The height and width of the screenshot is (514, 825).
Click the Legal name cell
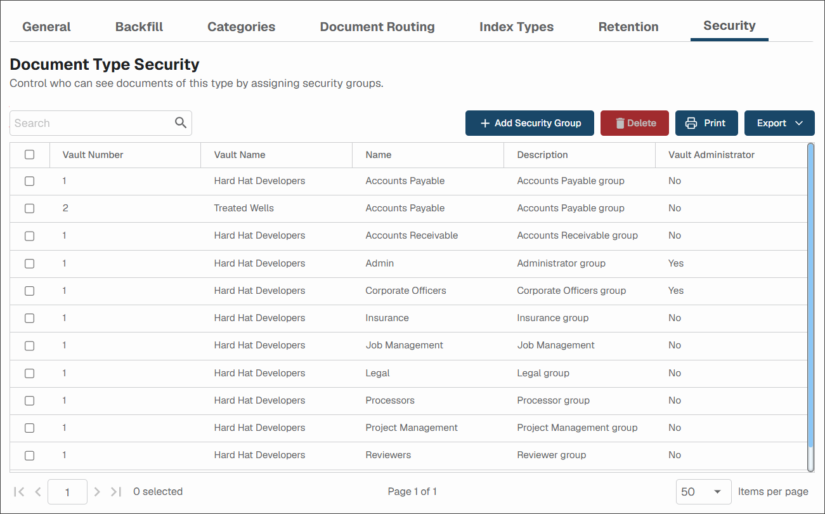click(378, 373)
